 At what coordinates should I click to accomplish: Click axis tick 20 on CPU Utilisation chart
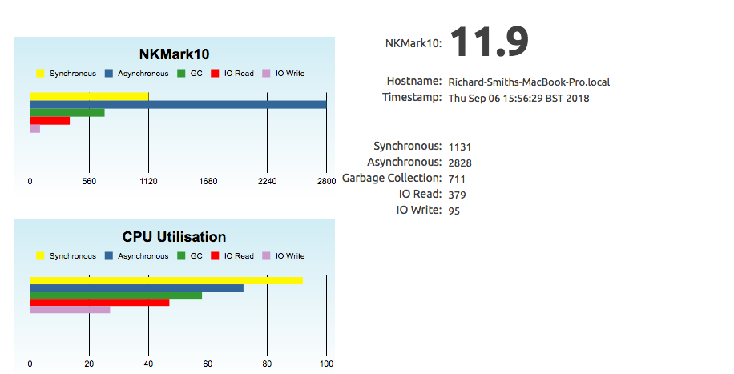pos(89,364)
